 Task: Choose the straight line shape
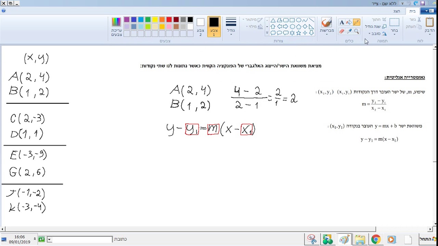(x=311, y=20)
